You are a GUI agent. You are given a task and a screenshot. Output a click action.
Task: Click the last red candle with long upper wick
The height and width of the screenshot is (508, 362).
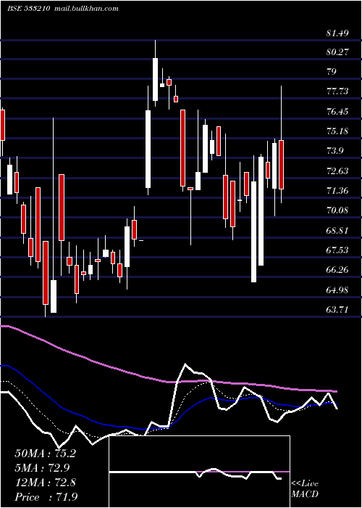(x=281, y=165)
